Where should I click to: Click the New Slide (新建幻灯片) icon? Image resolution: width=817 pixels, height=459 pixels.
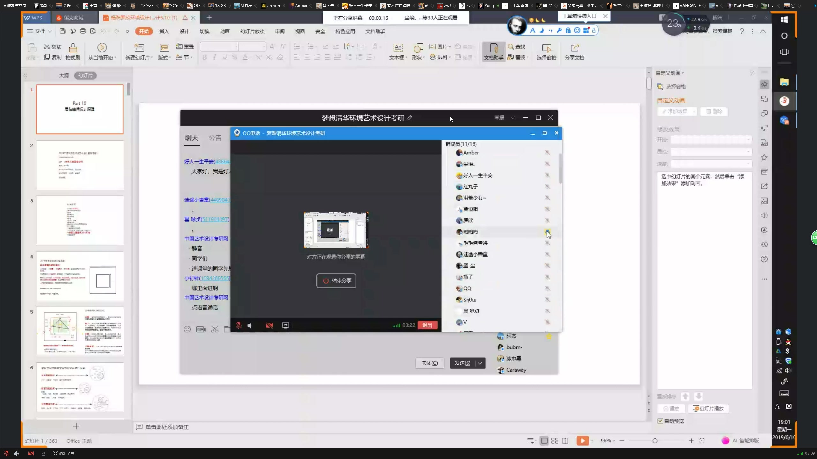[x=139, y=48]
